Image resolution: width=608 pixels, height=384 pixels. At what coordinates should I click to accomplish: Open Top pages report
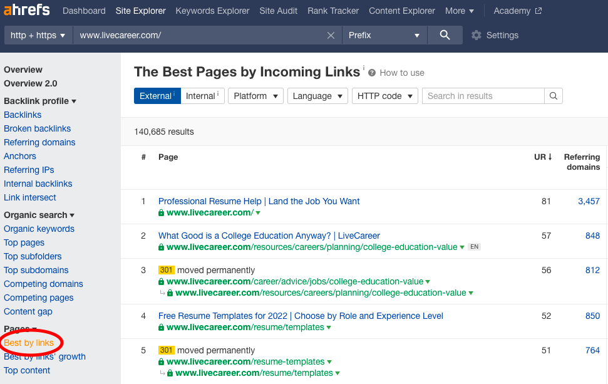pyautogui.click(x=24, y=243)
